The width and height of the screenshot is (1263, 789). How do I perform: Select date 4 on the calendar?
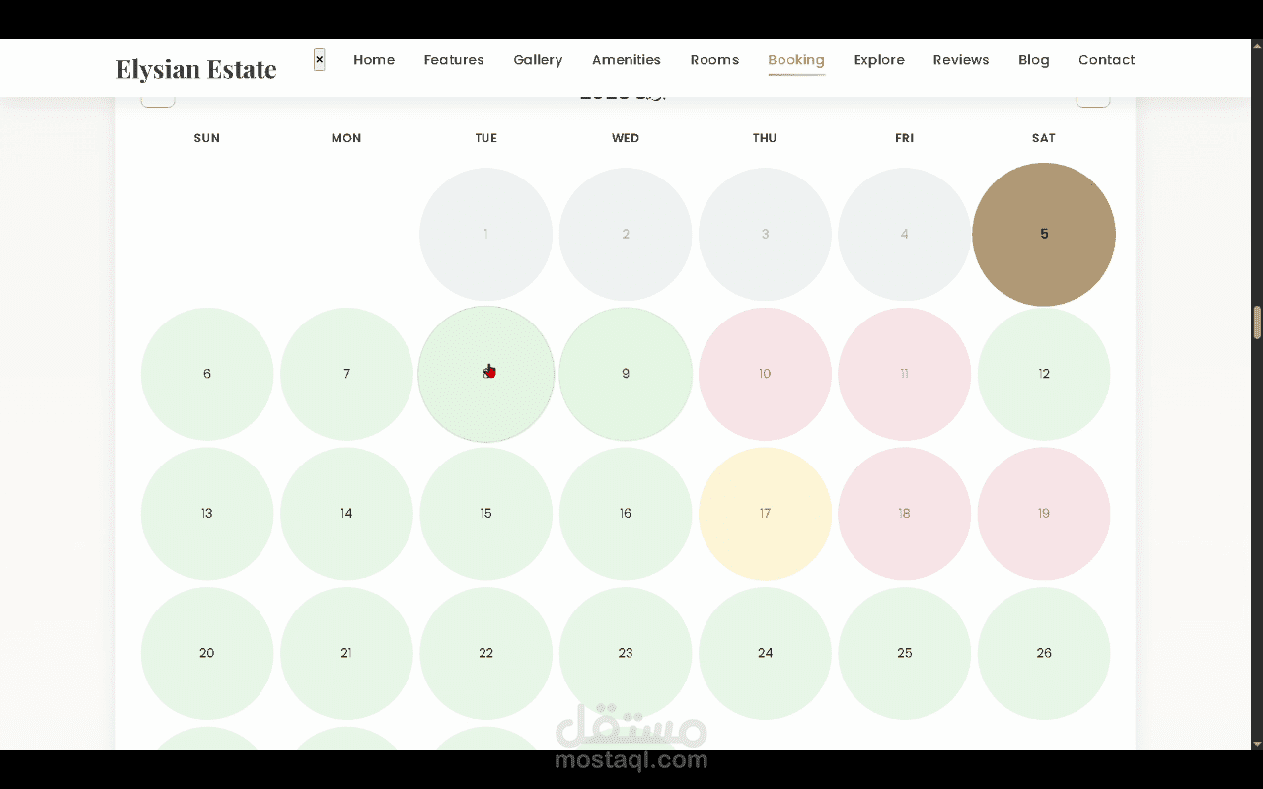tap(905, 234)
